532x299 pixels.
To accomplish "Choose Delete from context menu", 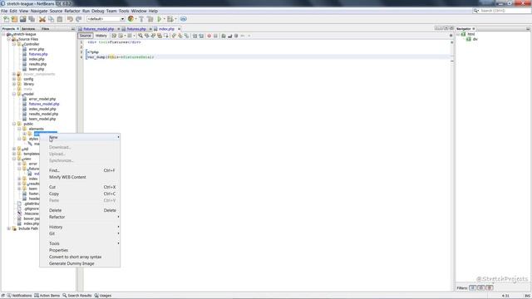I will click(80, 210).
